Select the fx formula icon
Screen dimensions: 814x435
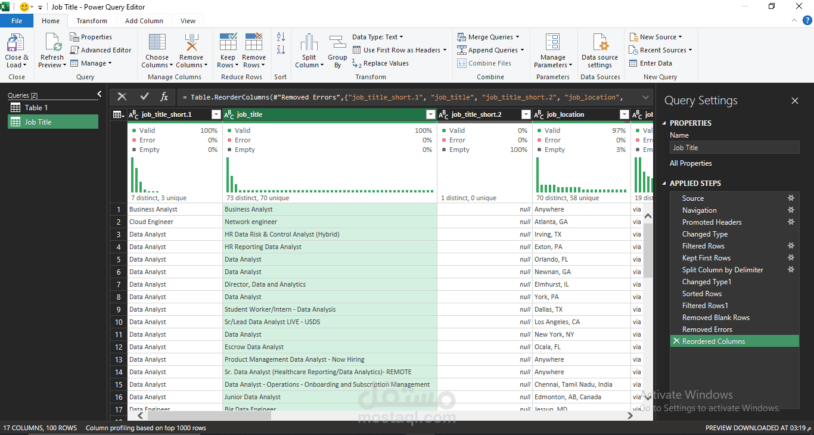(164, 97)
